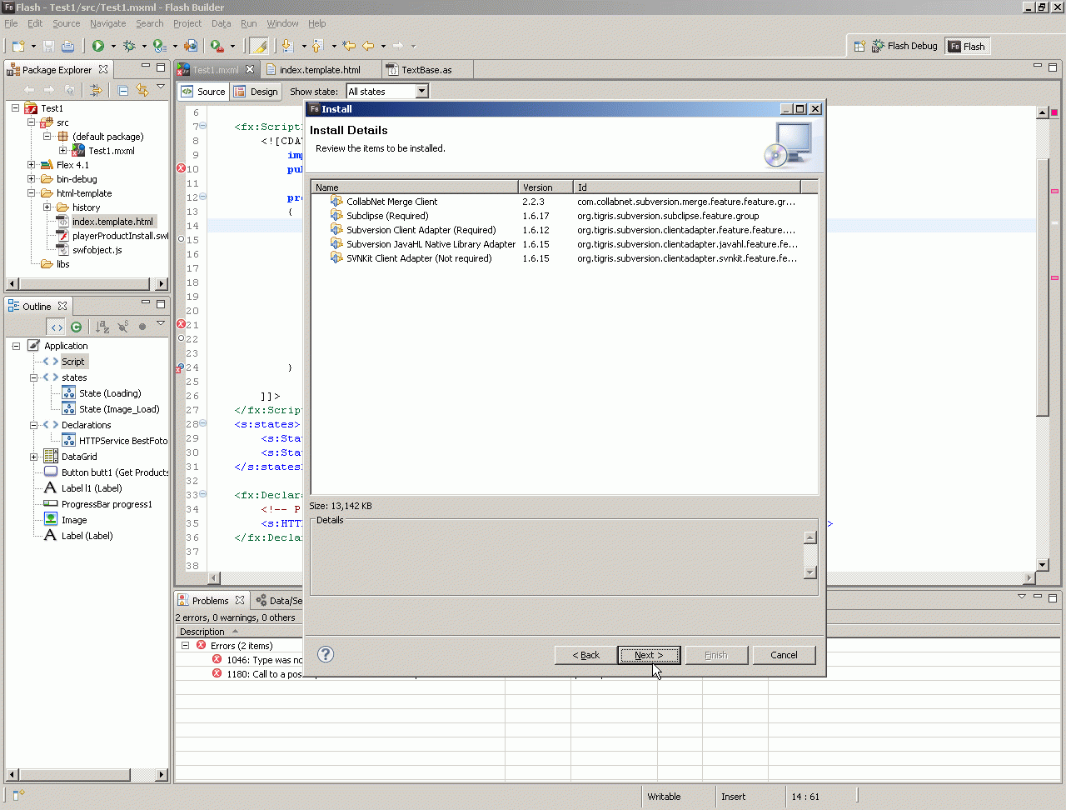Expand the bin-debug folder

coord(31,179)
